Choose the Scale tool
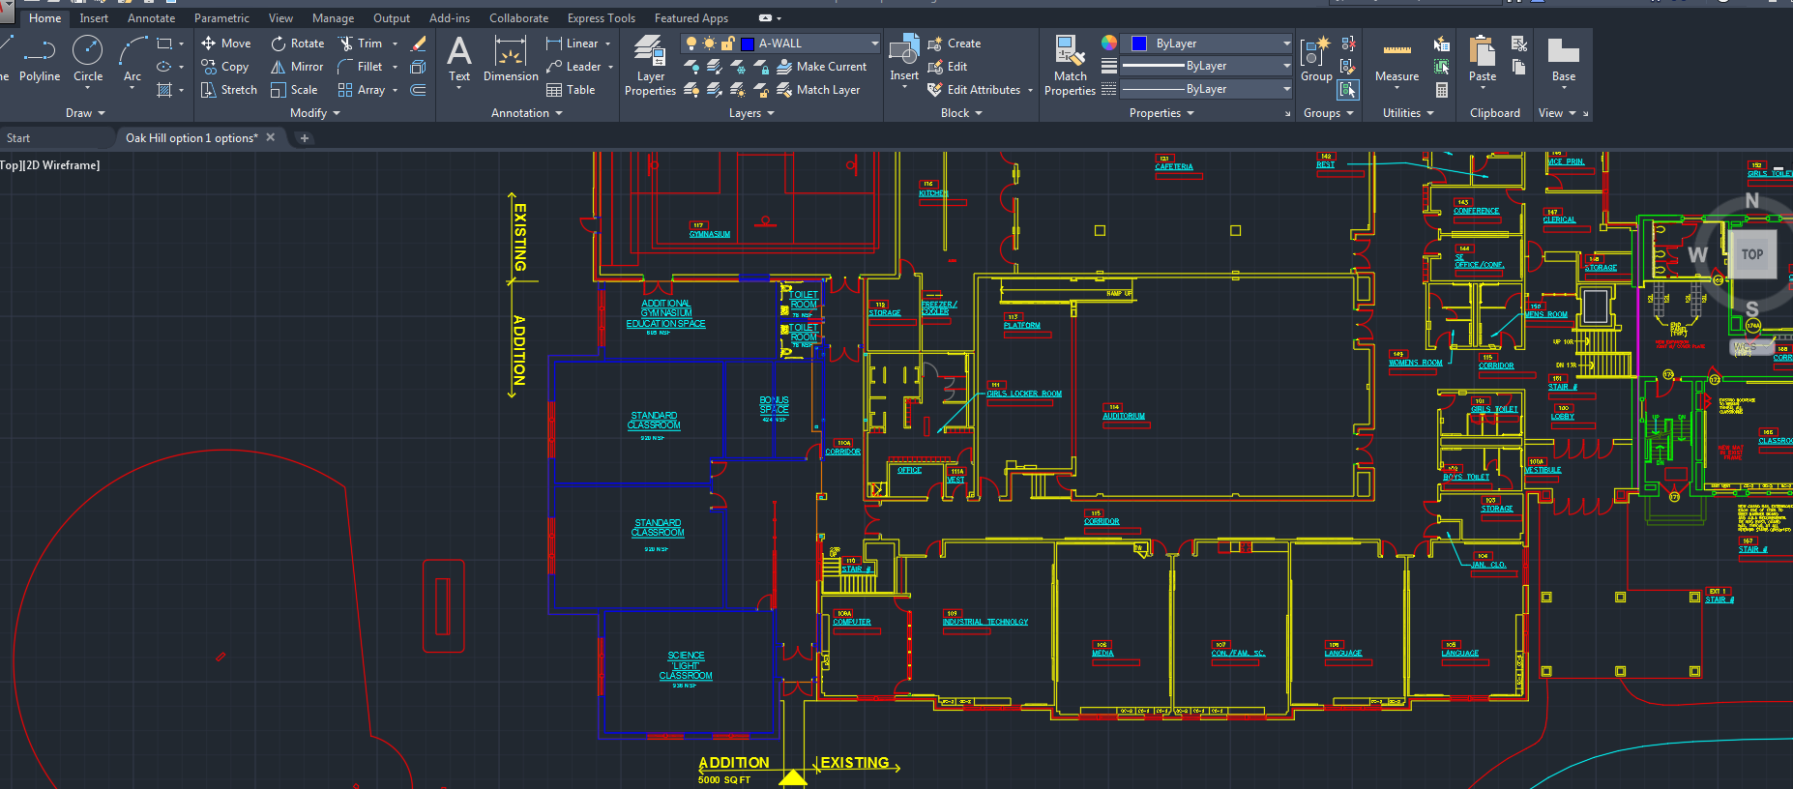This screenshot has height=789, width=1793. 294,90
